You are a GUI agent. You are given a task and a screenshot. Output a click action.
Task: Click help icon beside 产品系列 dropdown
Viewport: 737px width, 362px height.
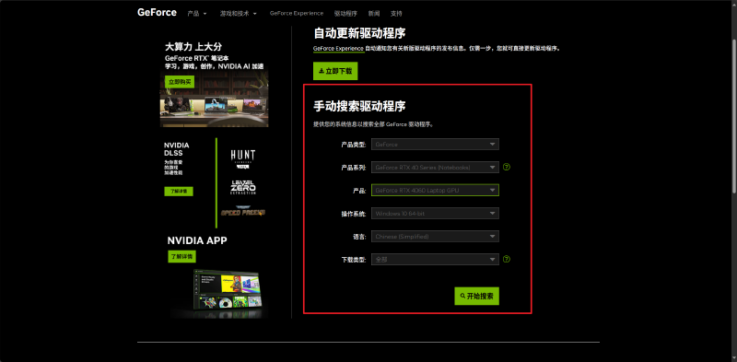click(506, 167)
